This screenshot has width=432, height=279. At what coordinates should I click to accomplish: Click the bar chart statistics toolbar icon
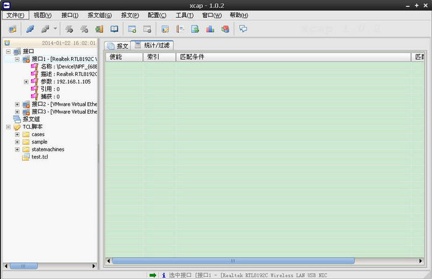(x=210, y=28)
